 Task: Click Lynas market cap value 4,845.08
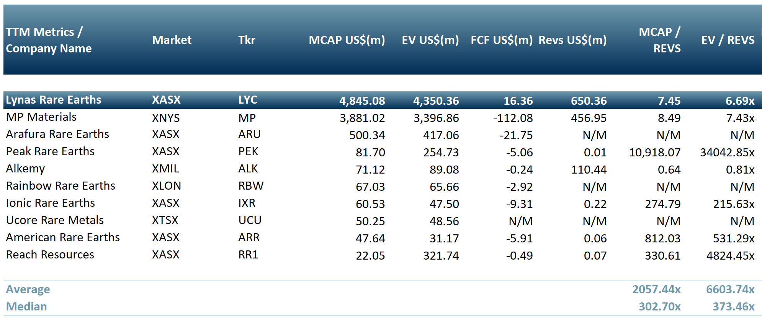point(362,101)
